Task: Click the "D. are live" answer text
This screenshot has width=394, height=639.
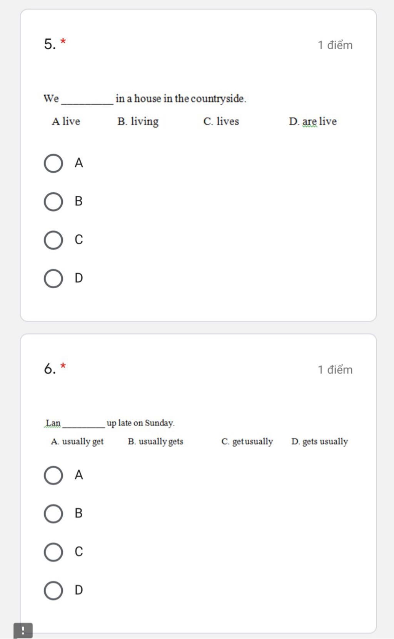Action: pos(312,121)
